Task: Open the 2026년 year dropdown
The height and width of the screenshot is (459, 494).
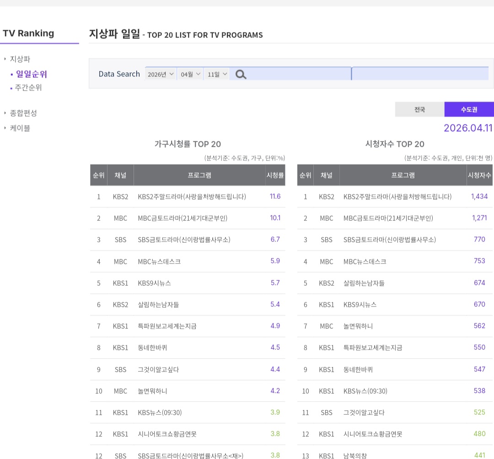Action: (x=161, y=75)
